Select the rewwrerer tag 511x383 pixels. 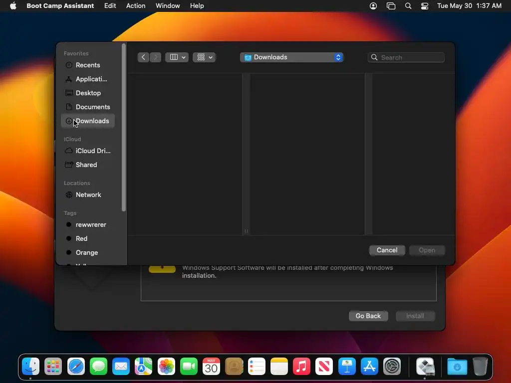click(88, 225)
